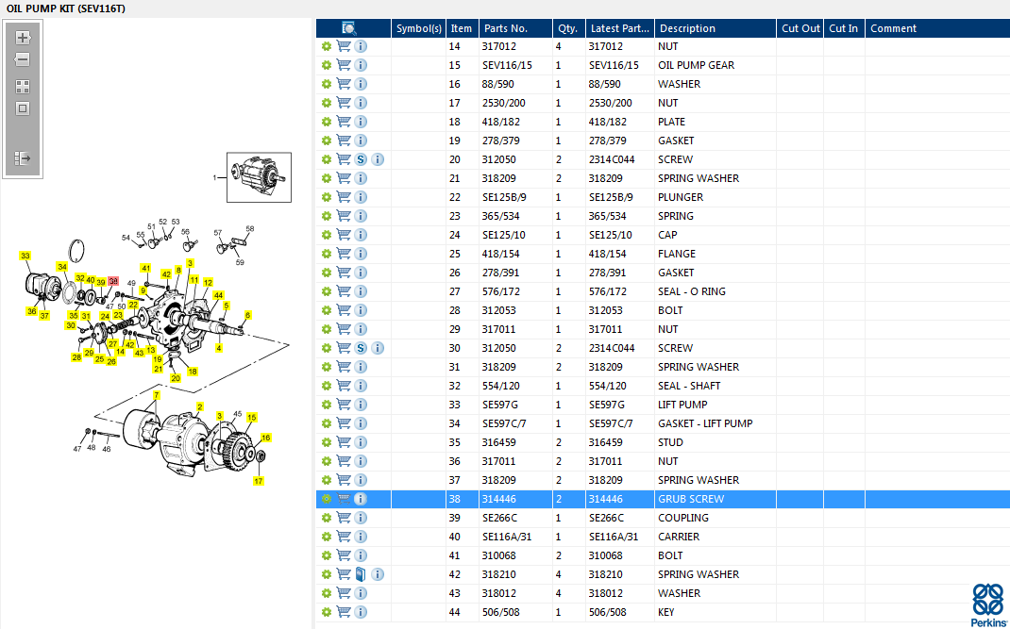Open supersession icon on item 30 SCREW

(361, 348)
